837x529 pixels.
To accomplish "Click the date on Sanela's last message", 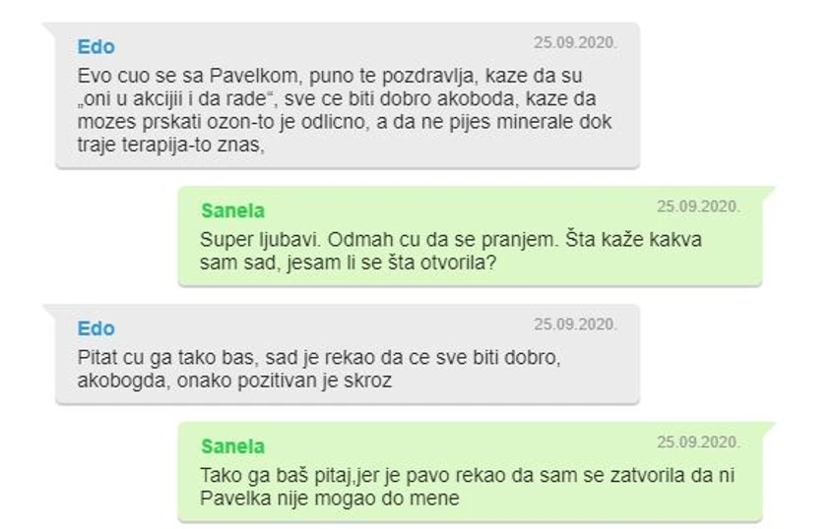I will [698, 442].
